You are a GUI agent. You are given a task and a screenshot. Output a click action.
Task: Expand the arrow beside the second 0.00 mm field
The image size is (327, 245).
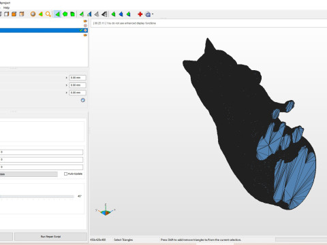pos(67,85)
